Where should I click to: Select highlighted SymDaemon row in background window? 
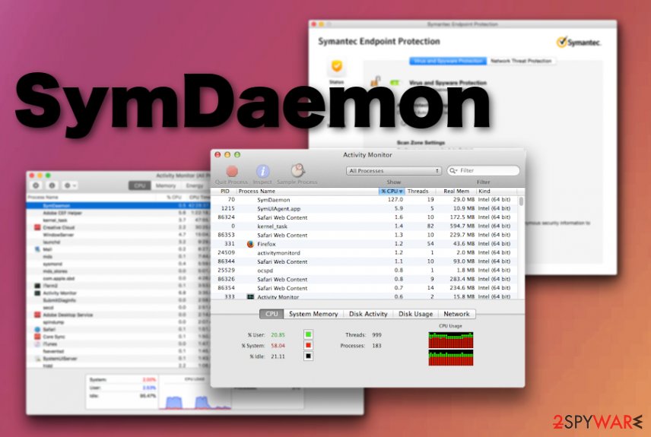pyautogui.click(x=119, y=205)
